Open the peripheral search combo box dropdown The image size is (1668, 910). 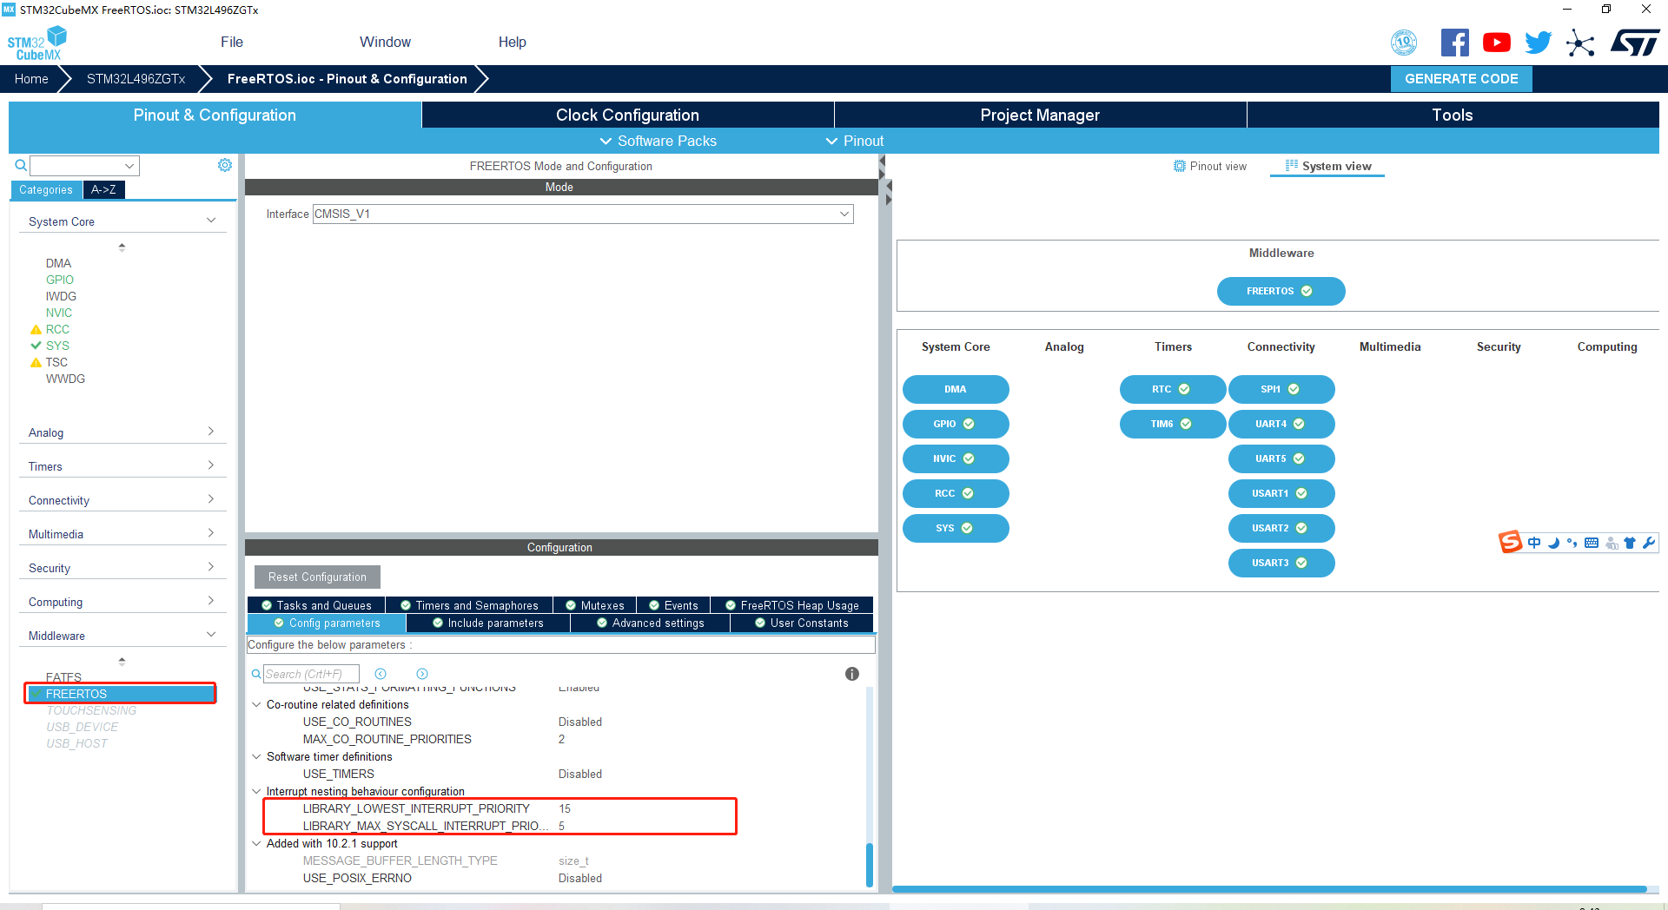[129, 165]
